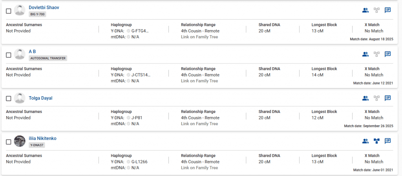View iliia Nikitenko's family tree icon
This screenshot has height=176, width=402.
coord(376,141)
